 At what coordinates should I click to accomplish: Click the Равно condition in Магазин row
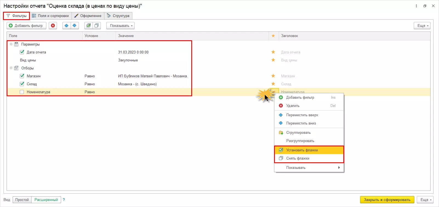coord(90,76)
